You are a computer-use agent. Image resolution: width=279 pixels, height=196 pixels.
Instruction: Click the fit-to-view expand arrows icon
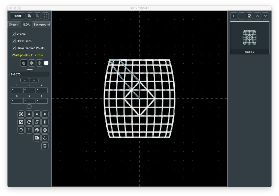coord(45,16)
